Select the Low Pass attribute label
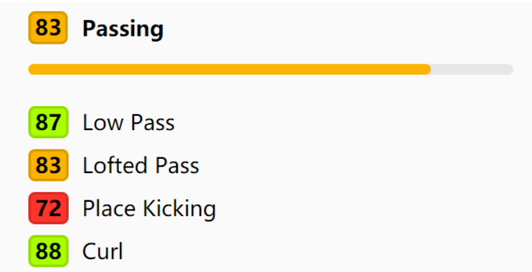The width and height of the screenshot is (532, 272). 128,122
